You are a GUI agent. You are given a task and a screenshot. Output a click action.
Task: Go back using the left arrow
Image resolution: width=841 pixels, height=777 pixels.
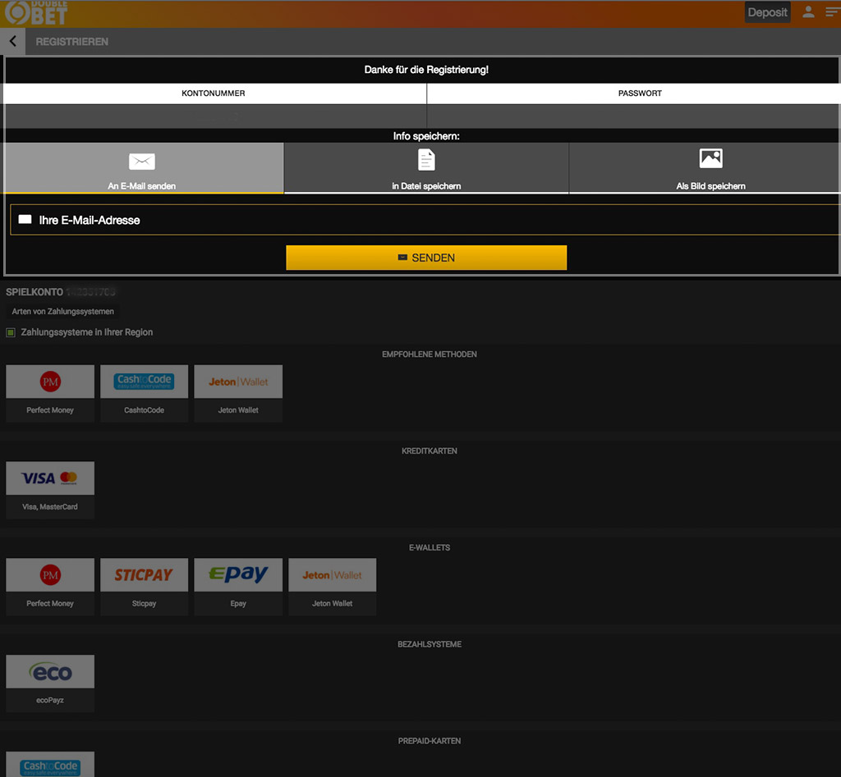[13, 41]
